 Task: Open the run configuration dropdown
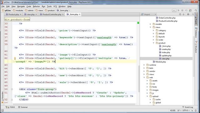point(174,10)
